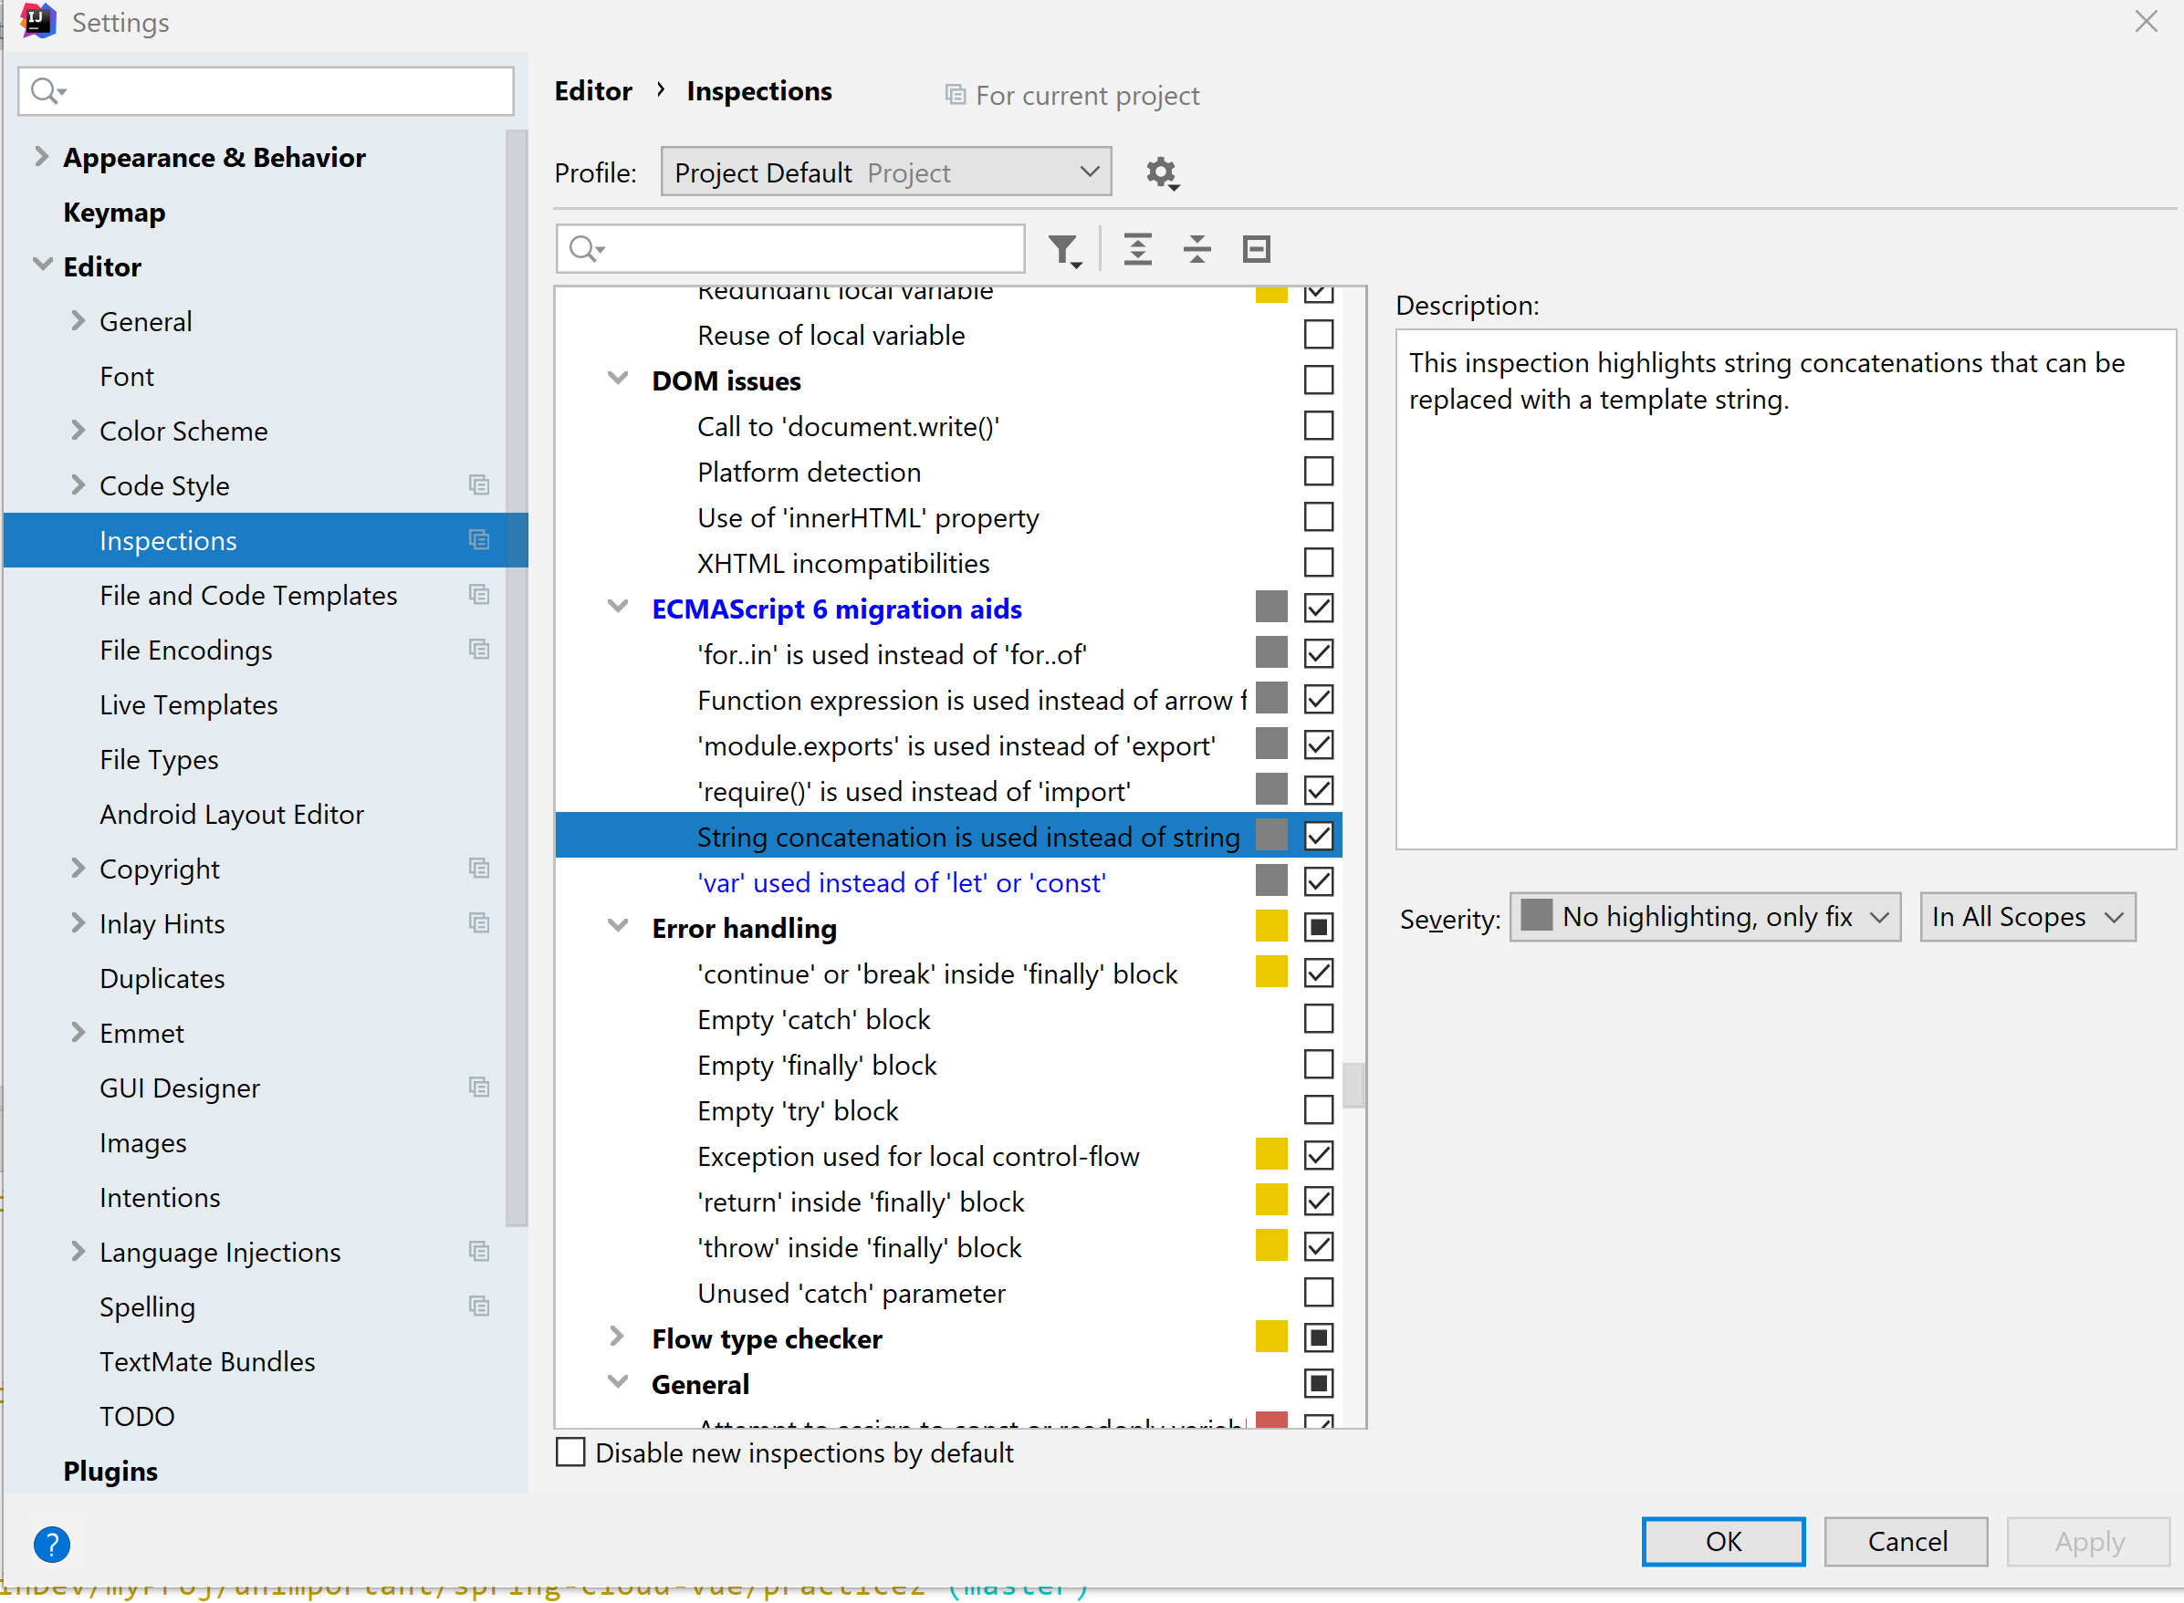Image resolution: width=2184 pixels, height=1603 pixels.
Task: Click the help question mark icon
Action: click(52, 1543)
